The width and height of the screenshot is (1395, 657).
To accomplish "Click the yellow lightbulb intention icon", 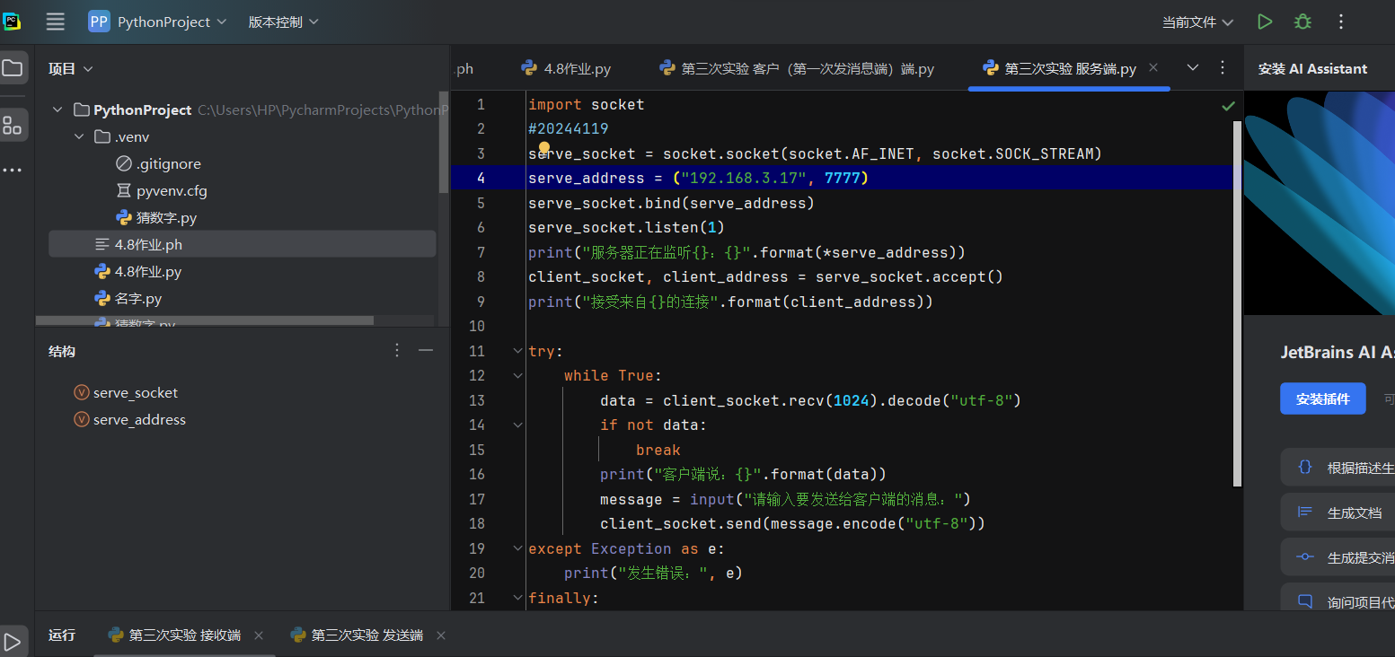I will (543, 148).
